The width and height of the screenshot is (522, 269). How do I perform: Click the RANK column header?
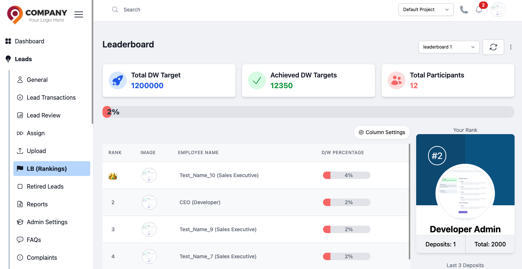pyautogui.click(x=115, y=153)
